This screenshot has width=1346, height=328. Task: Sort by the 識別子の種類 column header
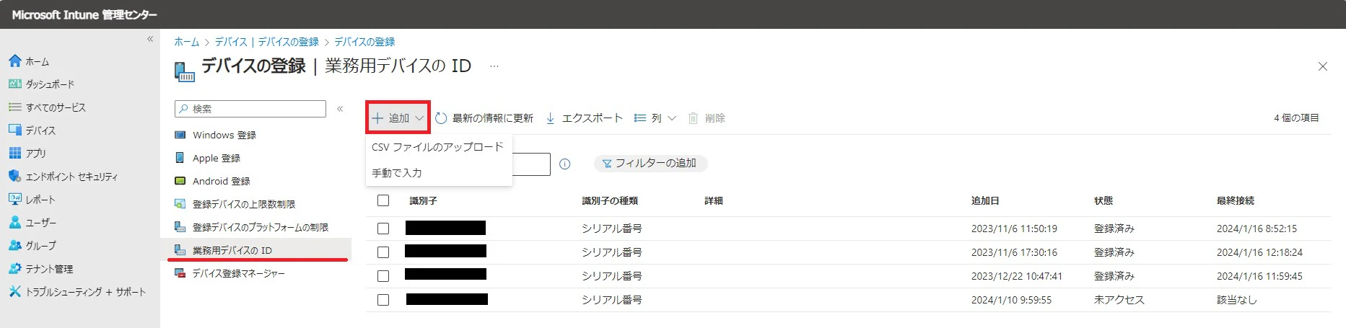coord(610,200)
